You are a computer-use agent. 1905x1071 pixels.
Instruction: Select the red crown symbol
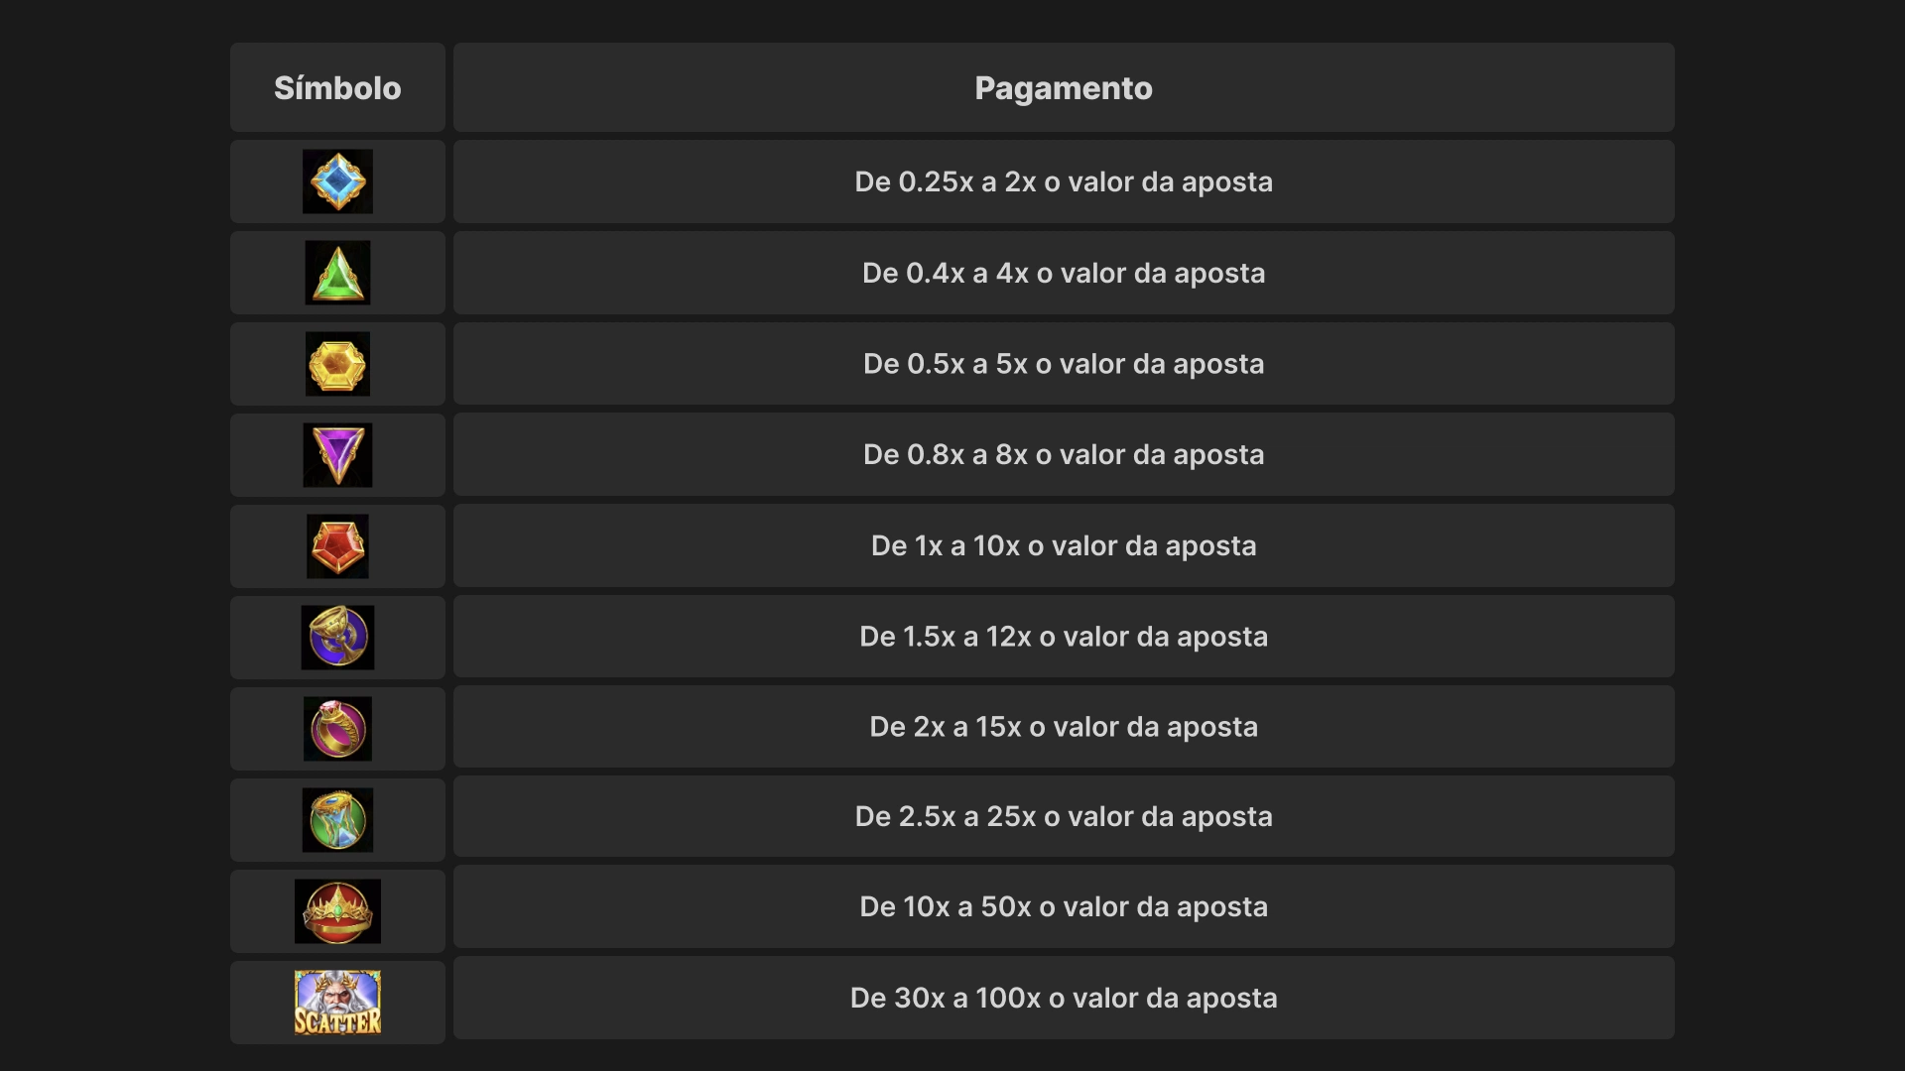pos(337,911)
